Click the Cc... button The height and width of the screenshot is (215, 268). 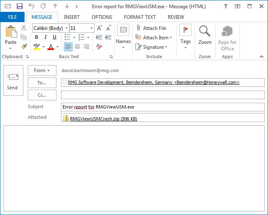click(x=42, y=95)
